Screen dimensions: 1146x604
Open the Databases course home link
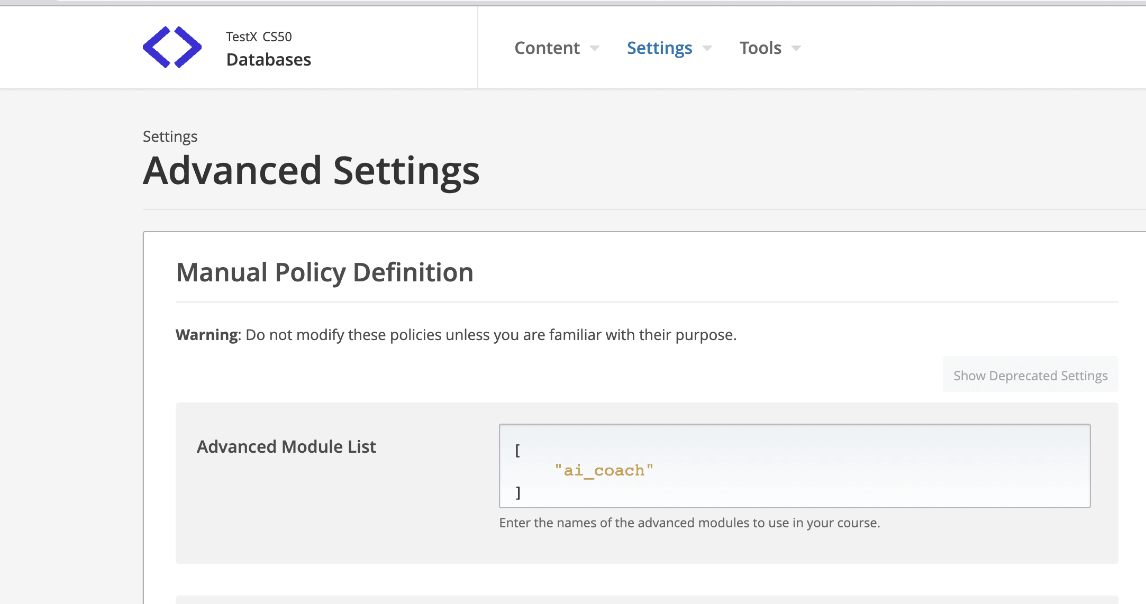268,59
